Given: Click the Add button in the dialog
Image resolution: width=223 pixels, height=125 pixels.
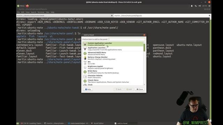Looking at the screenshot, I should coord(129,89).
